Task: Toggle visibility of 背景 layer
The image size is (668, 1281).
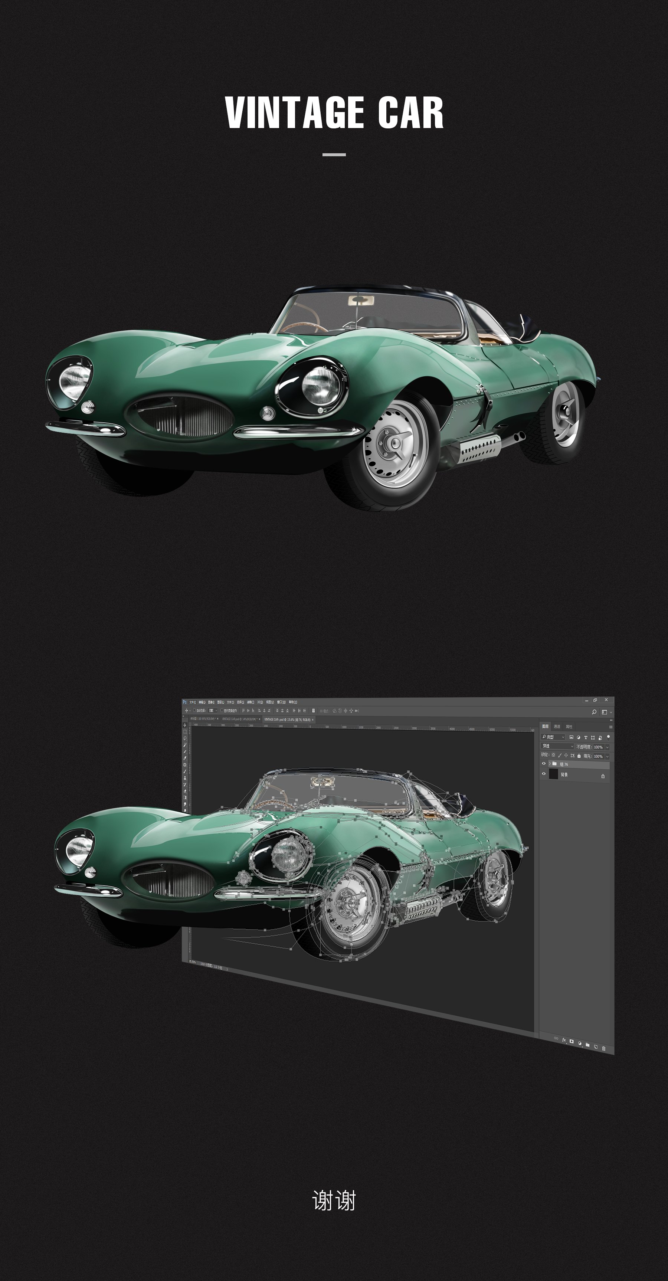Action: [544, 774]
